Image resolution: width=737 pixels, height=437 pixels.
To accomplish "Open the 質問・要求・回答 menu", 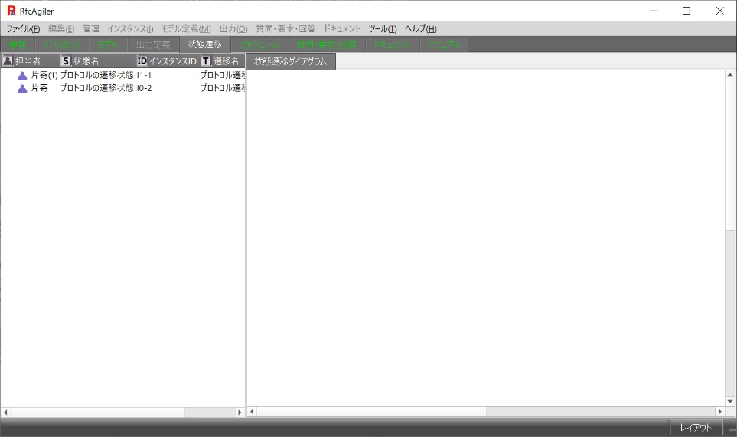I will [285, 28].
